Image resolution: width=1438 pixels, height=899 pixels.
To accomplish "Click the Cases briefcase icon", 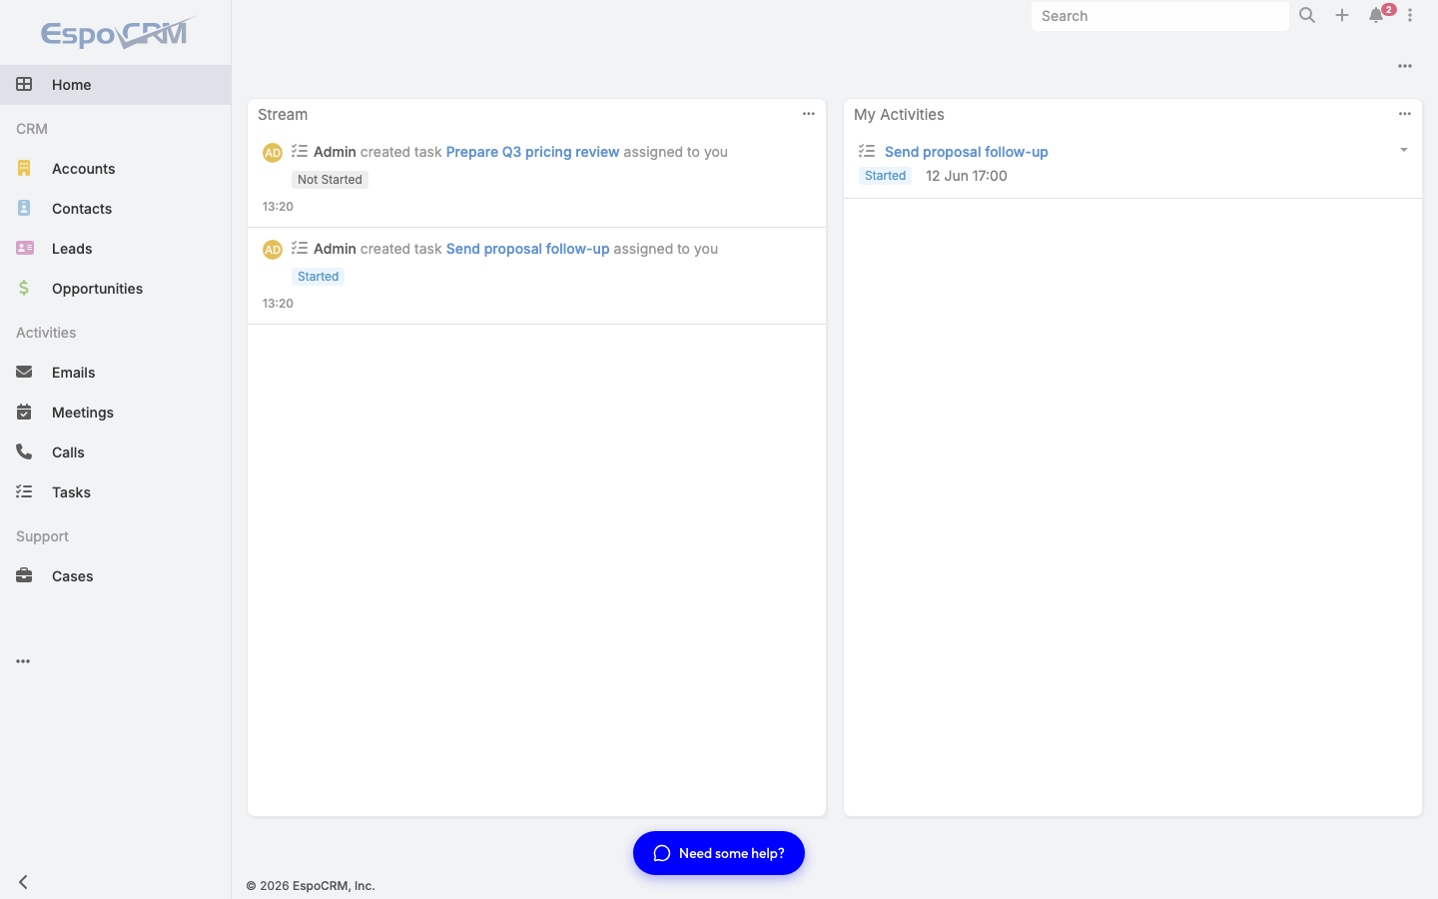I will (x=24, y=575).
